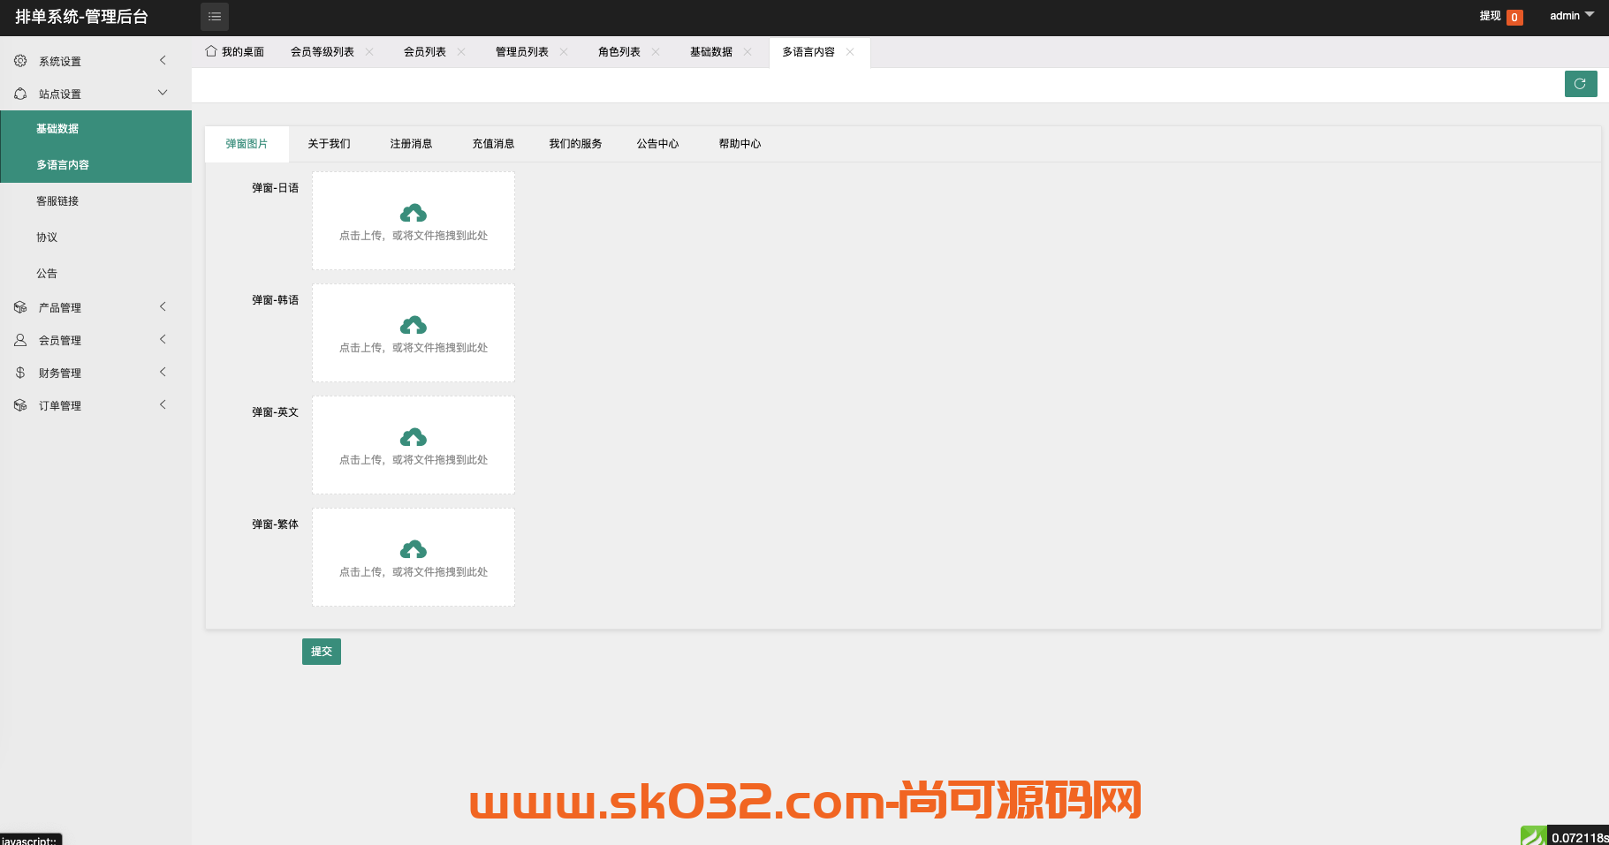The height and width of the screenshot is (845, 1609).
Task: Click the 弹窗-英文 upload drop area text
Action: (414, 460)
